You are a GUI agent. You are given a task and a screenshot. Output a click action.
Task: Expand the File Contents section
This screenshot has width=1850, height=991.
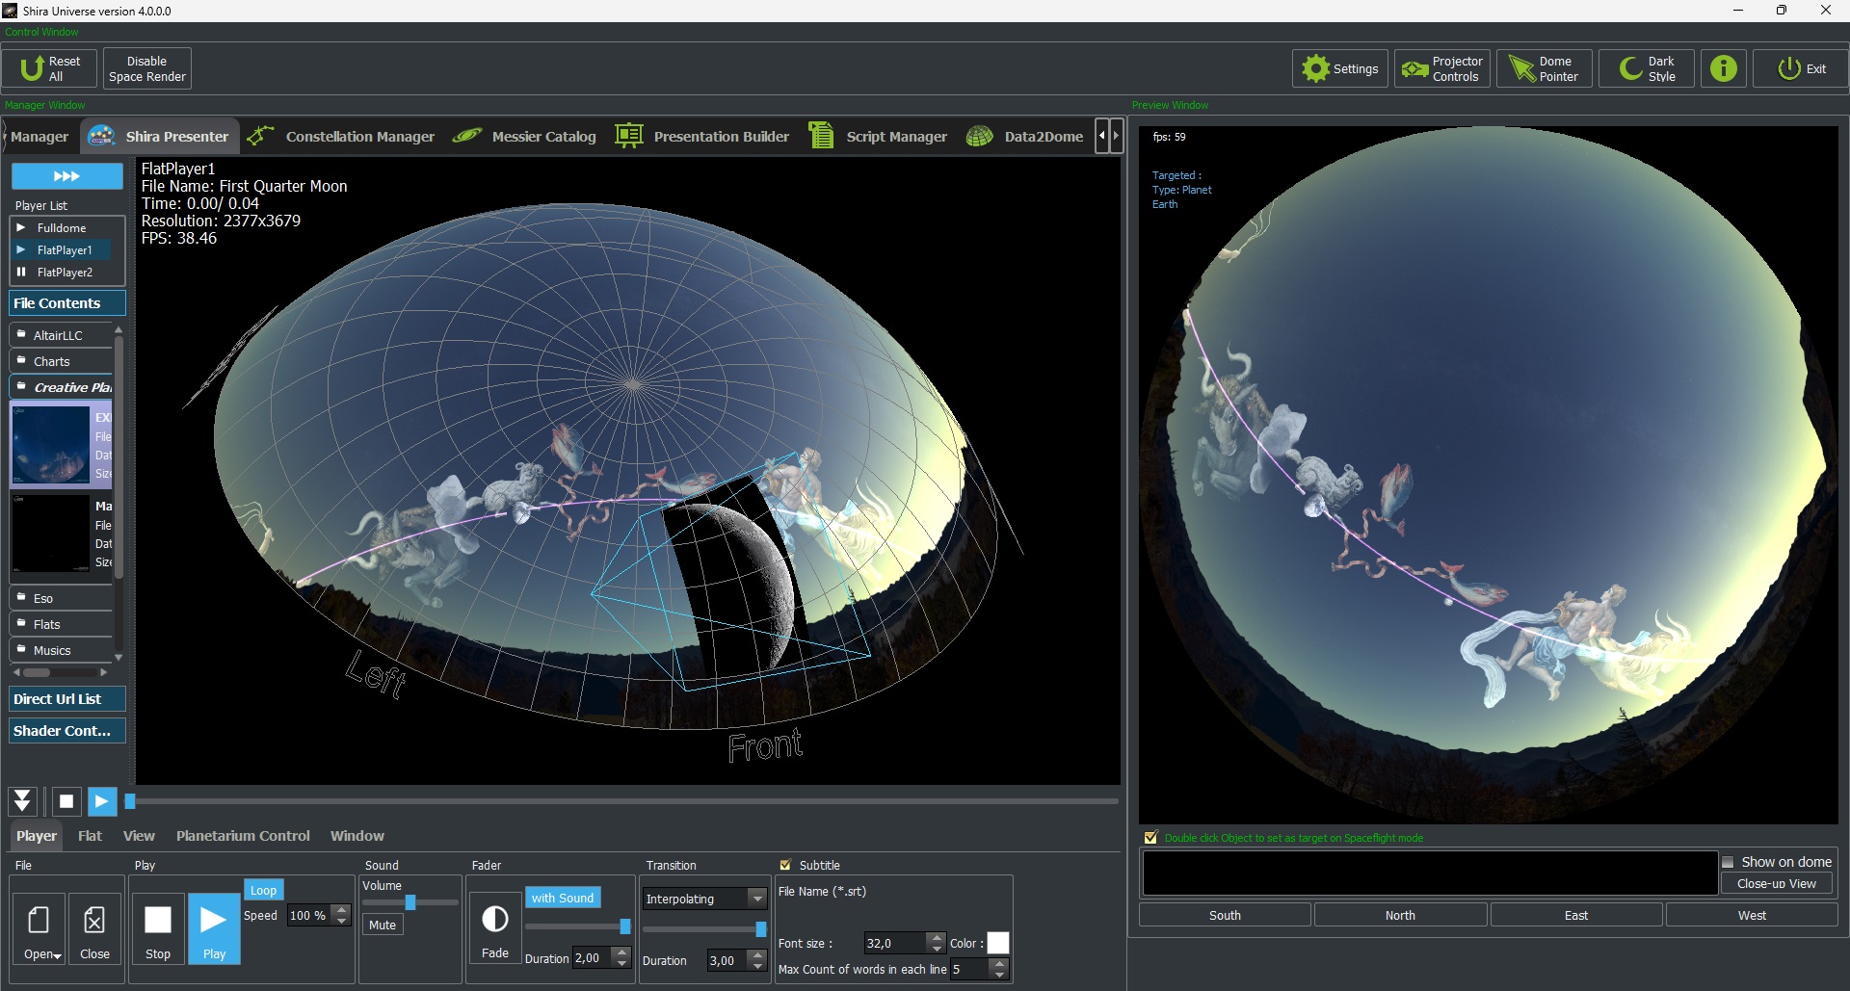click(x=66, y=303)
